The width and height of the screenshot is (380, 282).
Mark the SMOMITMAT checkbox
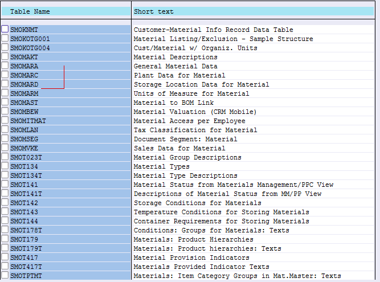[5, 120]
